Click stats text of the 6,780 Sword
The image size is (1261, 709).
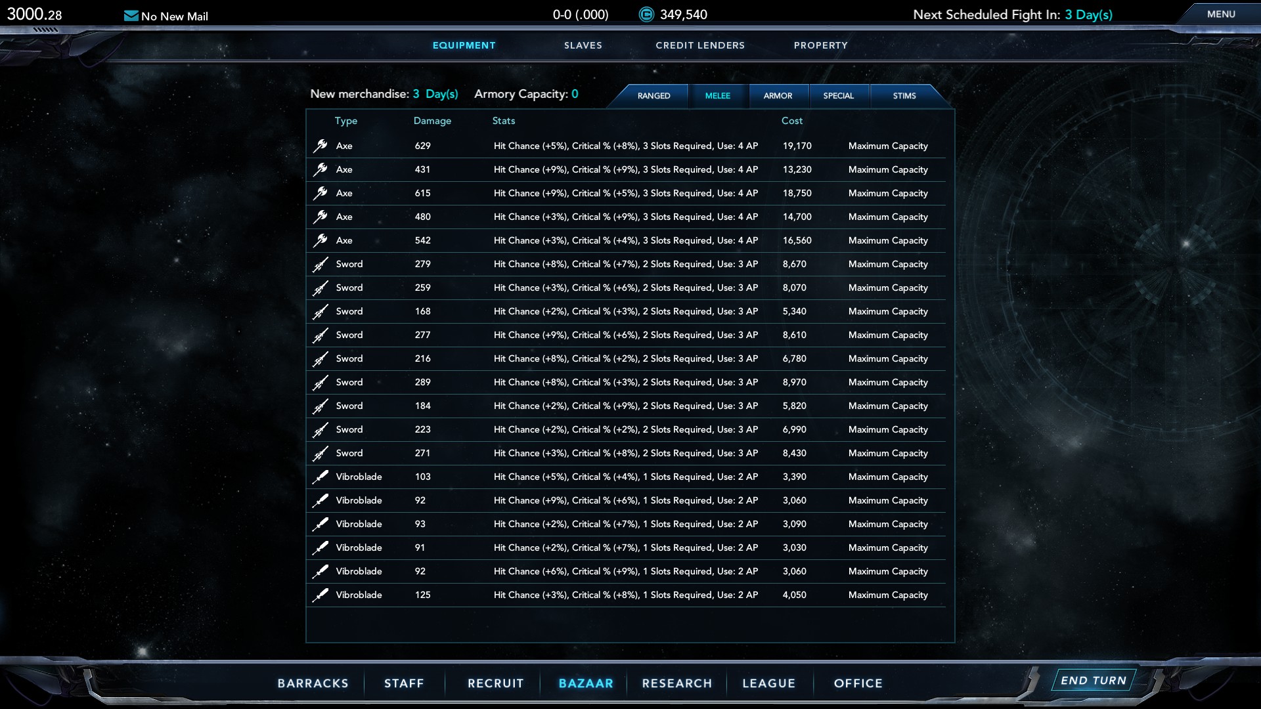click(626, 358)
